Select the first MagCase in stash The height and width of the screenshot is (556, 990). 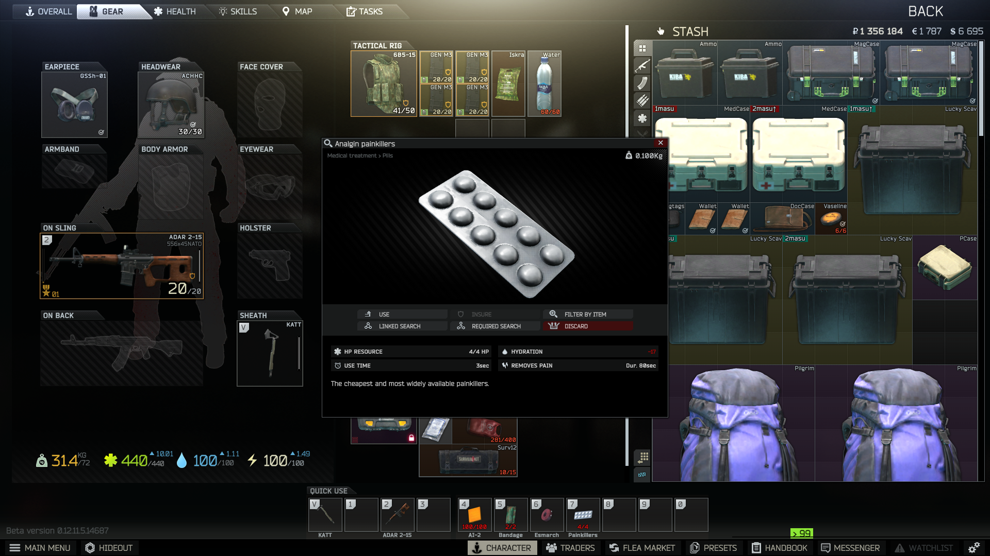pyautogui.click(x=831, y=73)
